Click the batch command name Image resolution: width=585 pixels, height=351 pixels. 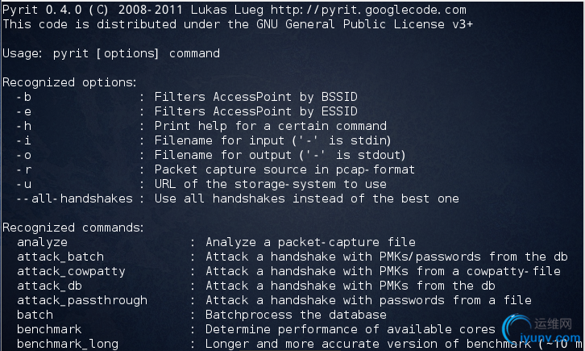click(35, 315)
